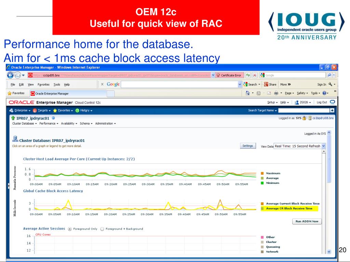
Task: Open the Help dropdown in Enterprise Manager
Action: [284, 102]
